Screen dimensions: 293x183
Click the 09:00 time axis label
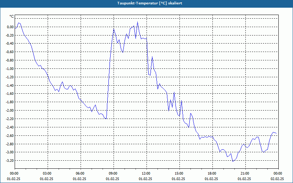click(114, 173)
